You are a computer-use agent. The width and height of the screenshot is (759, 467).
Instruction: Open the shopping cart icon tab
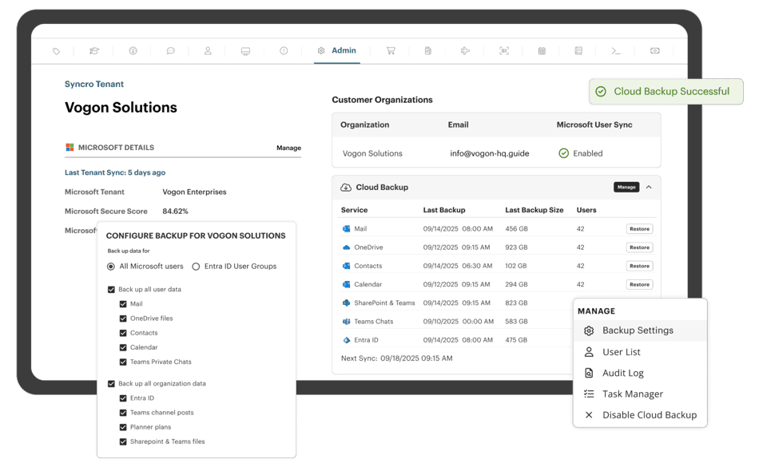coord(391,51)
